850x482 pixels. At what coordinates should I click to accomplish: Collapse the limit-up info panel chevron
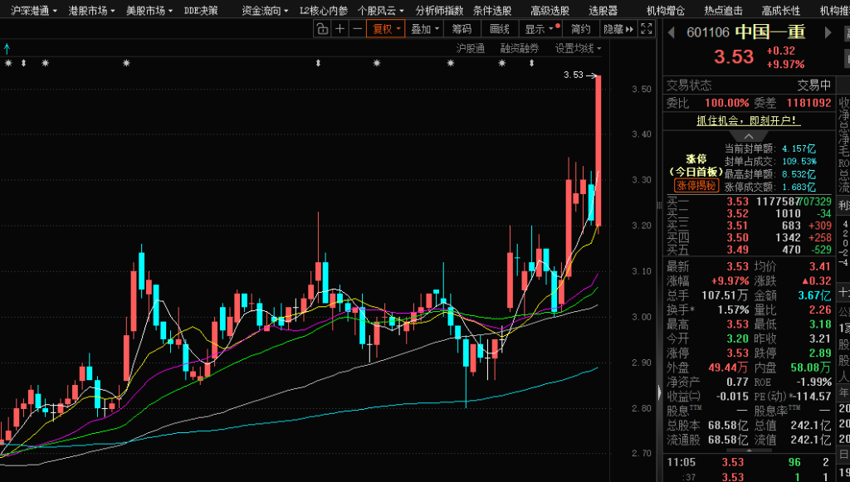coord(749,136)
